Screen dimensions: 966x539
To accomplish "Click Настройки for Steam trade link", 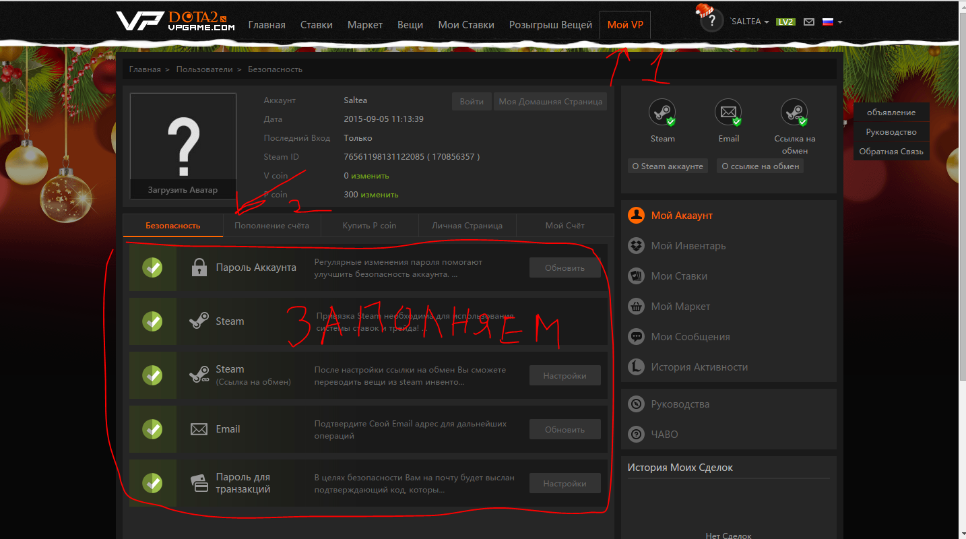I will (565, 375).
